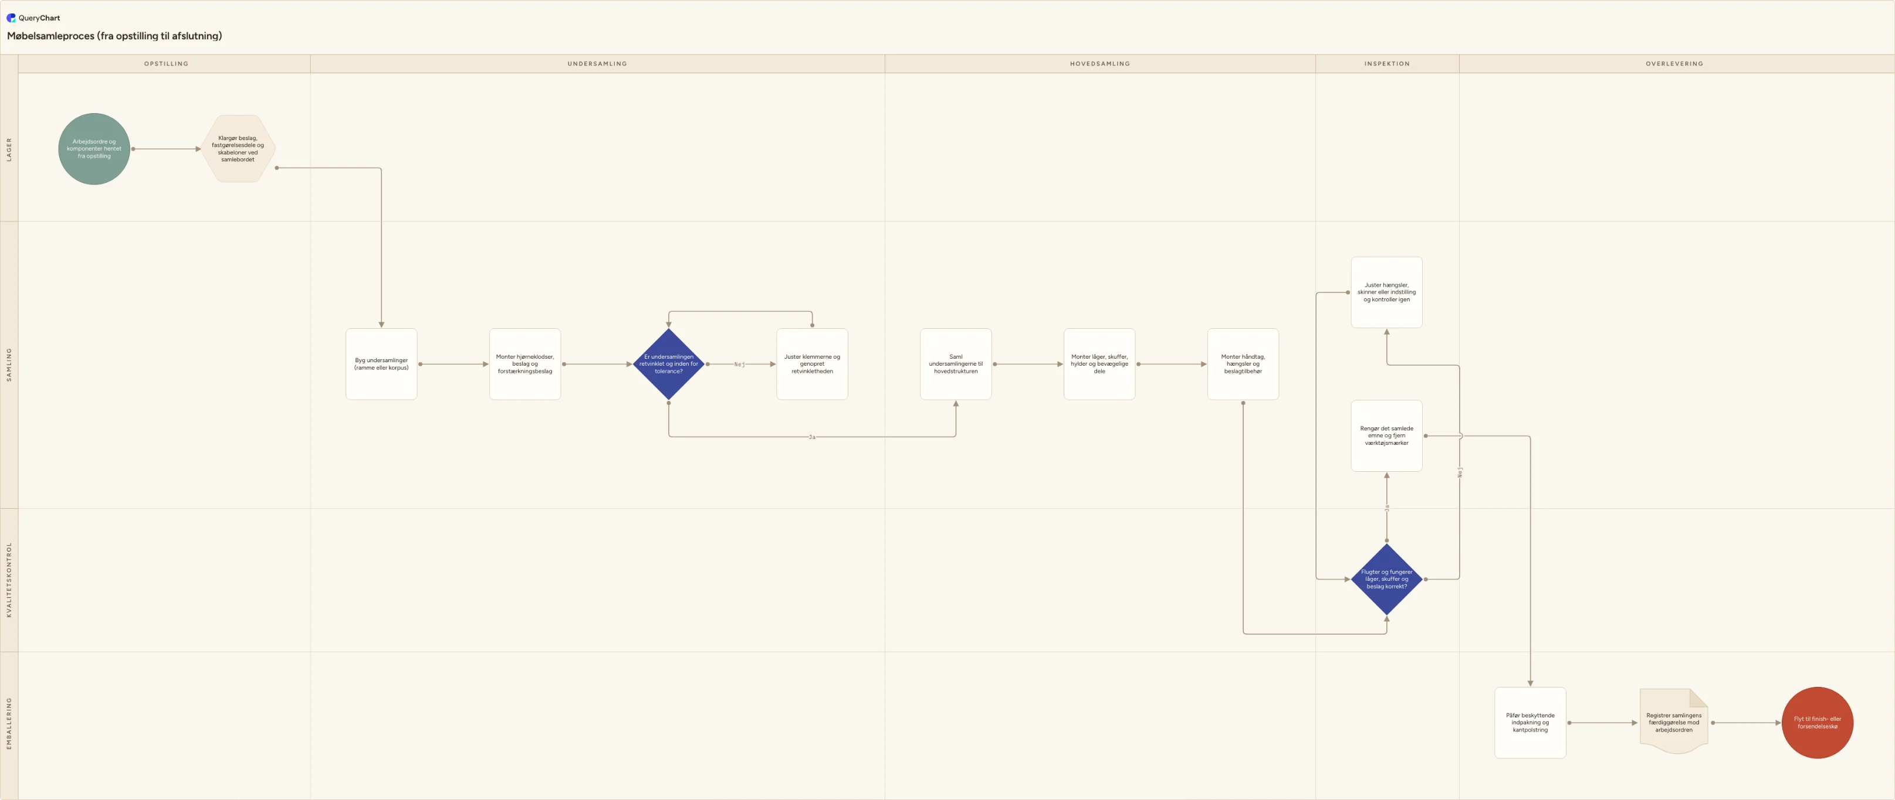Click the OPSTILLING column header
This screenshot has height=800, width=1895.
(166, 64)
